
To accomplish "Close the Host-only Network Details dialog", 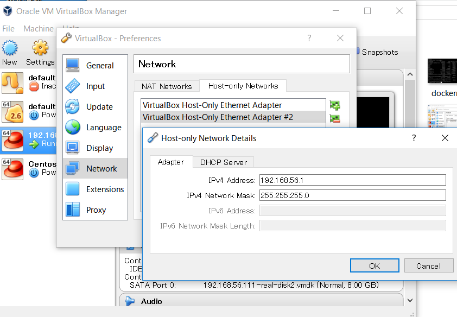I will coord(445,138).
